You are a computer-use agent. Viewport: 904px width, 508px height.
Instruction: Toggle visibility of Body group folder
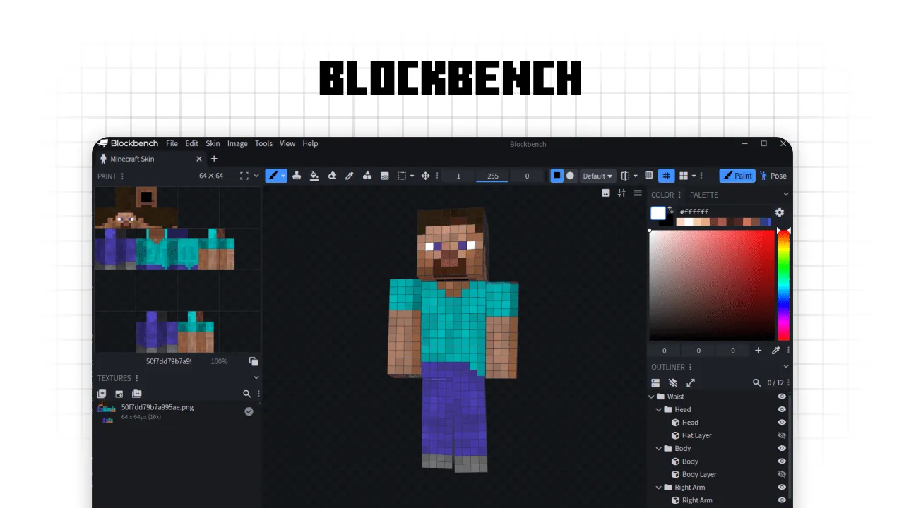point(782,448)
